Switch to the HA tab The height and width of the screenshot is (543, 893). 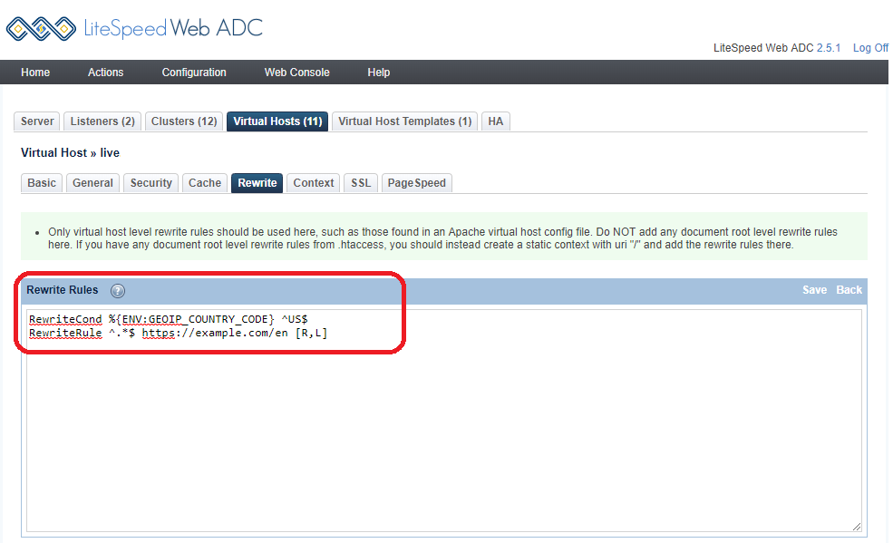point(496,121)
